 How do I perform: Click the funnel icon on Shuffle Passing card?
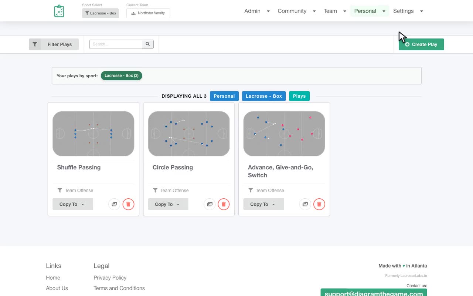click(60, 190)
